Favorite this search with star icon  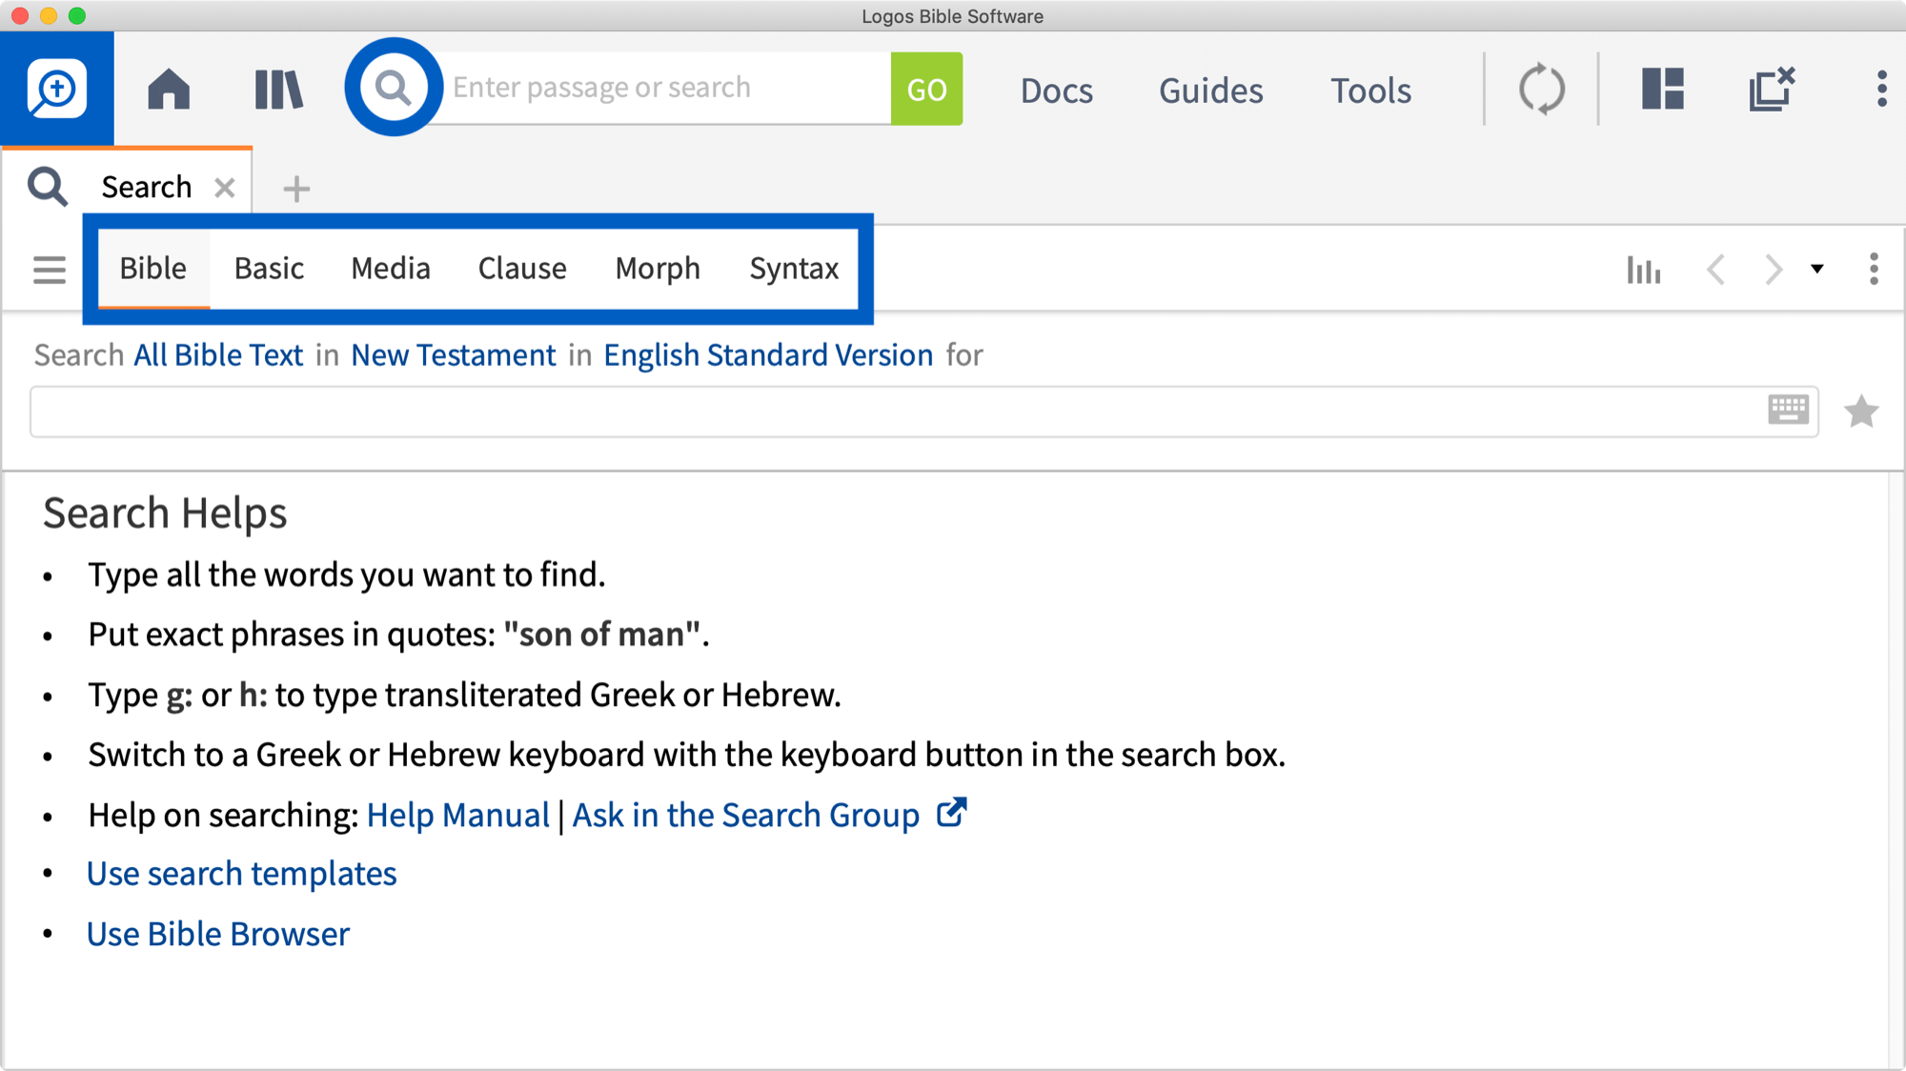1861,412
